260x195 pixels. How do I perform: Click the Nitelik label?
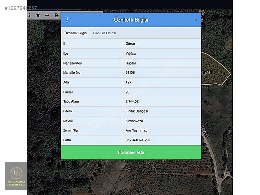point(67,111)
